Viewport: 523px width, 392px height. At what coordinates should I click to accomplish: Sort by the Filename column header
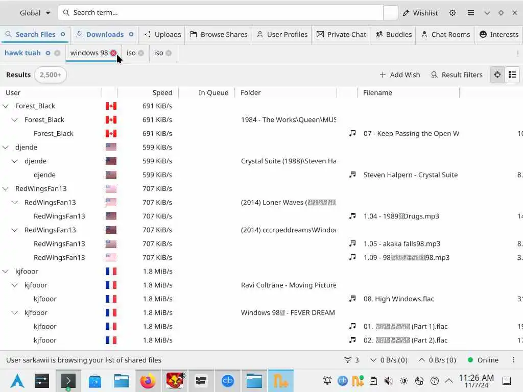[x=408, y=93]
